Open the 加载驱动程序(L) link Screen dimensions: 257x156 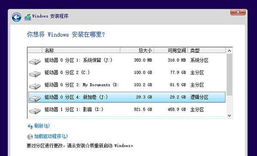click(x=51, y=136)
